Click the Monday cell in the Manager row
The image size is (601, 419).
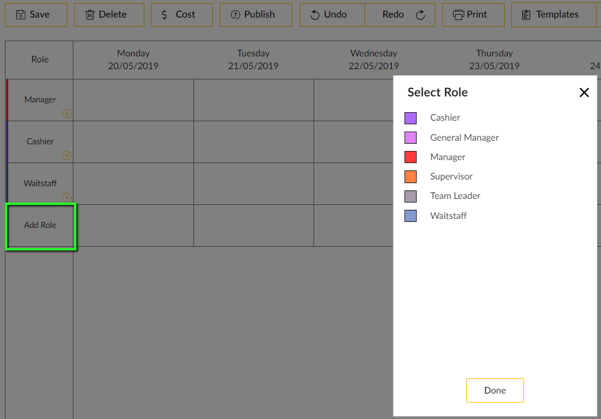point(133,99)
